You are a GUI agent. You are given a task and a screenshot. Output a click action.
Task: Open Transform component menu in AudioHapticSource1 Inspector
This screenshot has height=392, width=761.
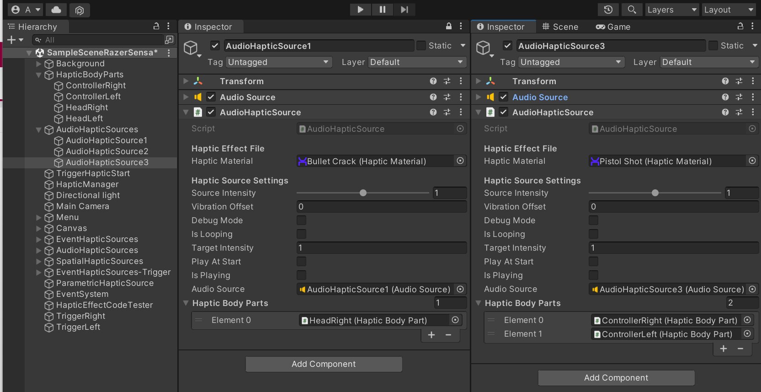(461, 81)
